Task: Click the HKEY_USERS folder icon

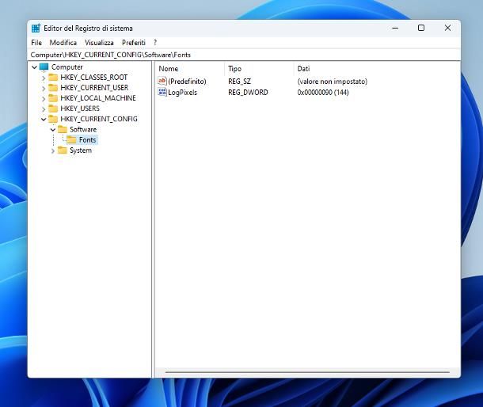Action: (53, 108)
